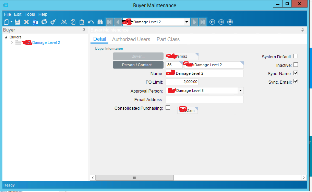
Task: Click the Email Address input field
Action: 205,99
